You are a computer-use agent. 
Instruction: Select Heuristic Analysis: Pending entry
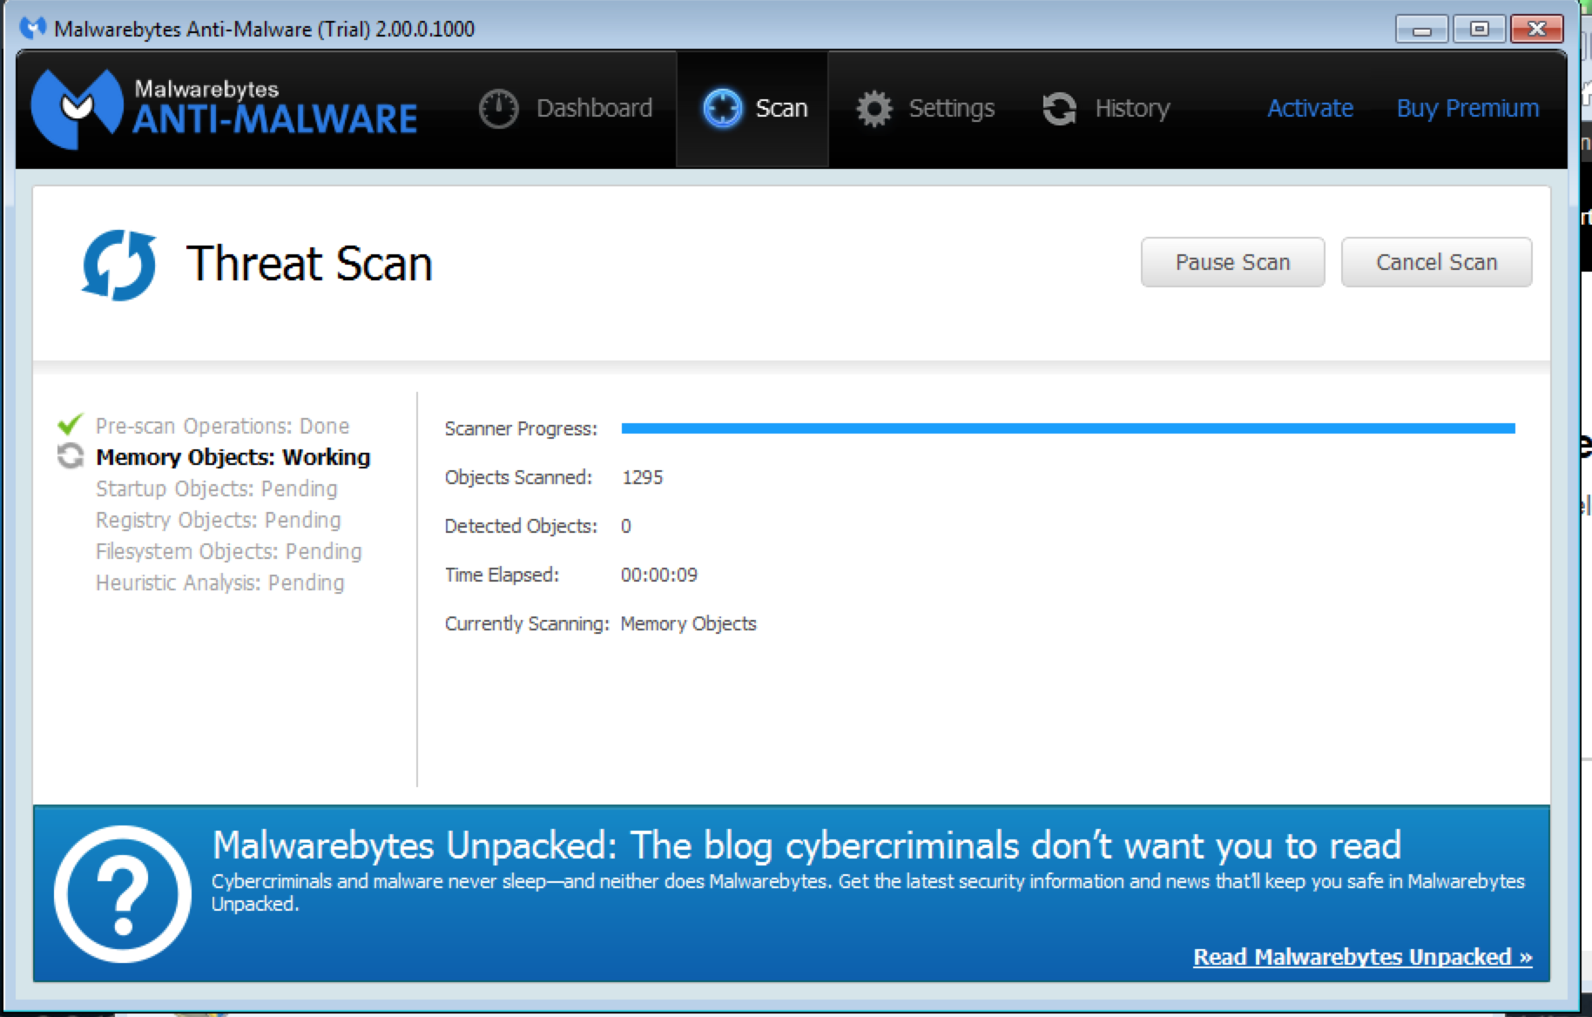click(x=219, y=583)
